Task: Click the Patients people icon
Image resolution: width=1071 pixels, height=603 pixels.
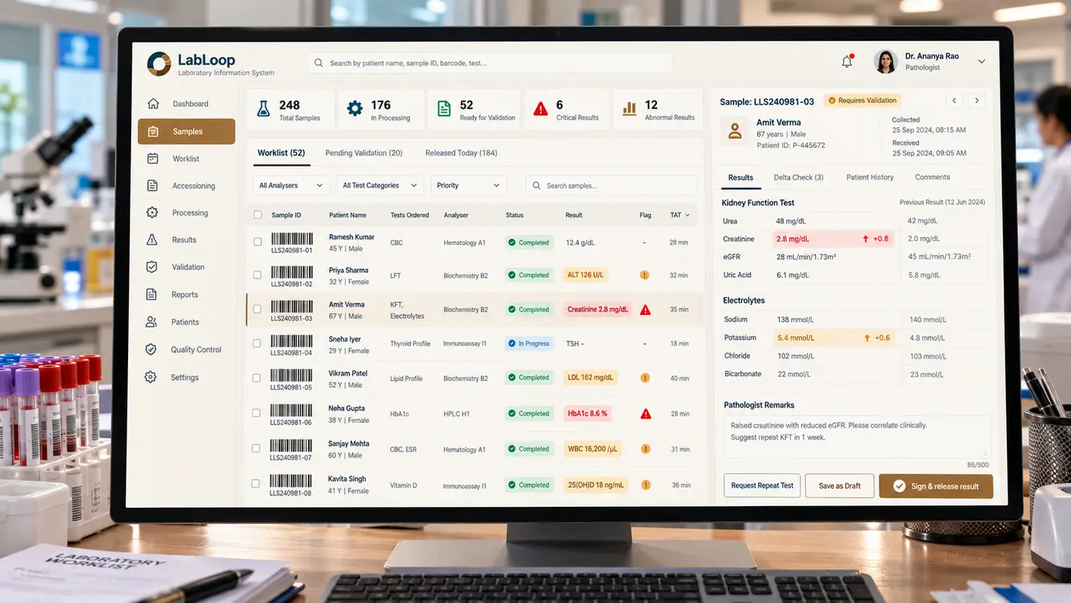Action: (x=151, y=322)
